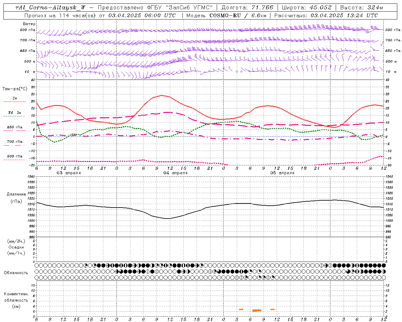402x322 pixels.
Task: Click the 03 апреля date label
Action: [68, 173]
